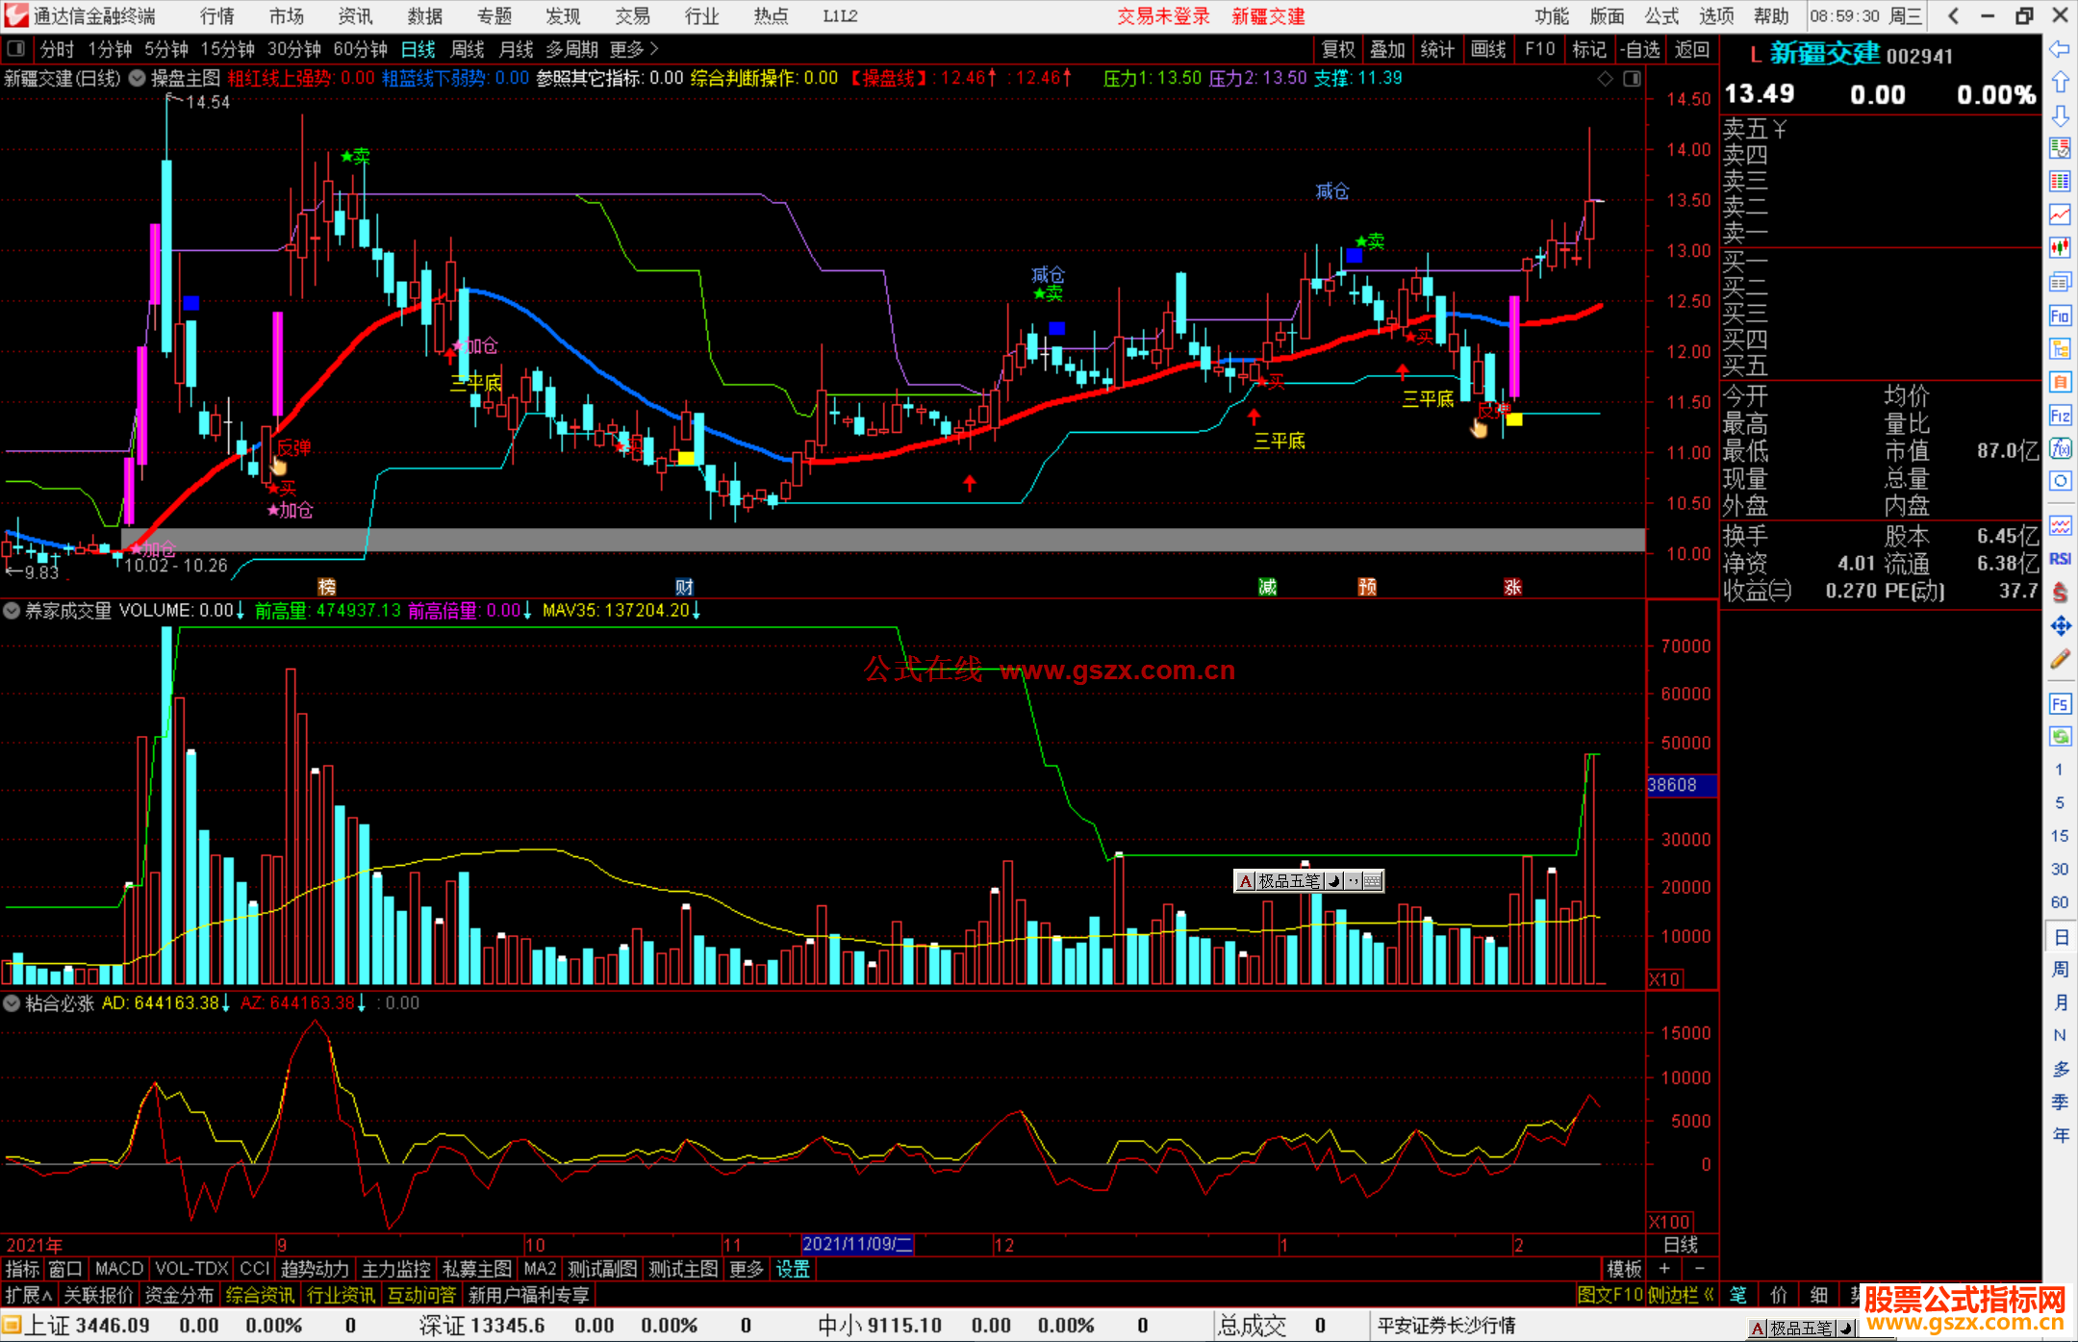Screen dimensions: 2078x1342
Task: Open the news pages sidebar icon
Action: point(2060,282)
